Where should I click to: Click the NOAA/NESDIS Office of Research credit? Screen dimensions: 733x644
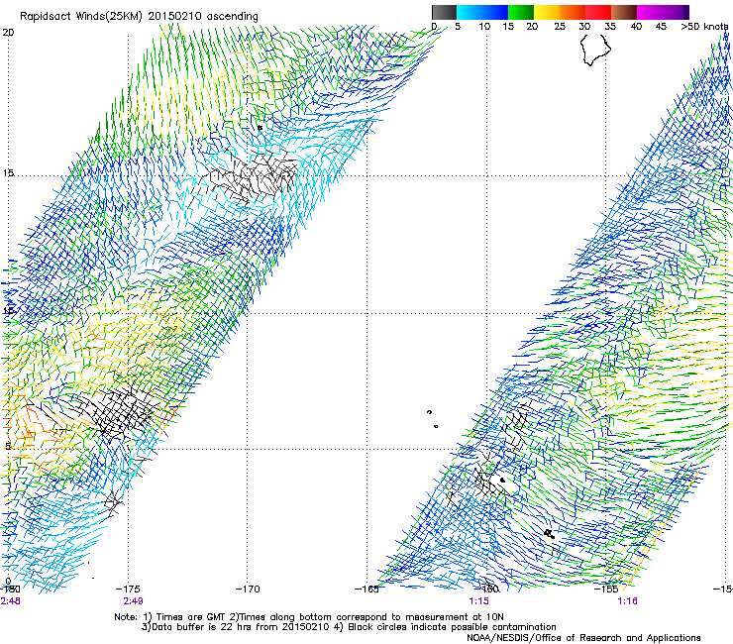(x=583, y=637)
